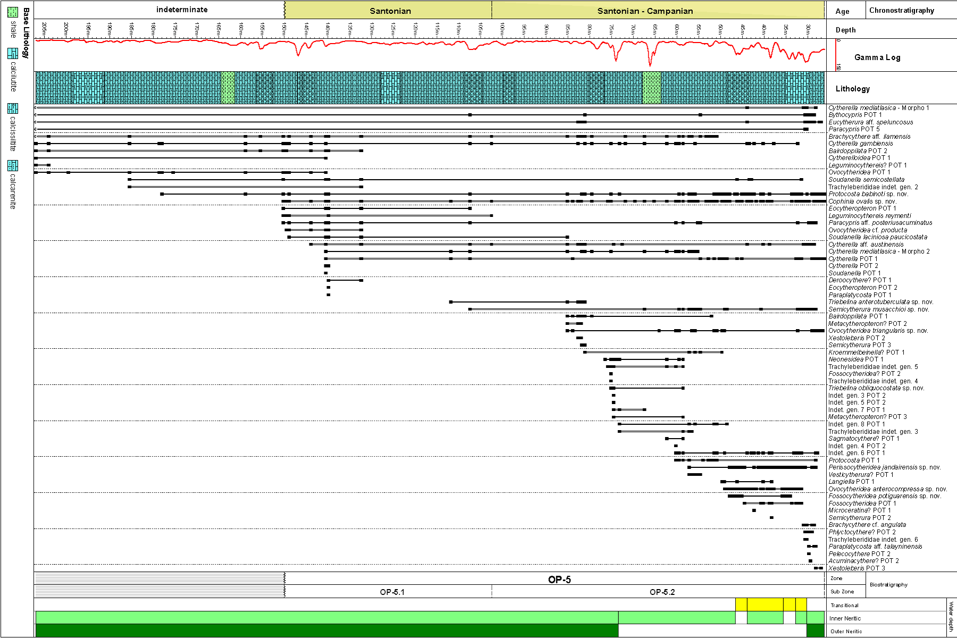957x638 pixels.
Task: Click the long dark green Outer Neritic bar
Action: pos(326,631)
